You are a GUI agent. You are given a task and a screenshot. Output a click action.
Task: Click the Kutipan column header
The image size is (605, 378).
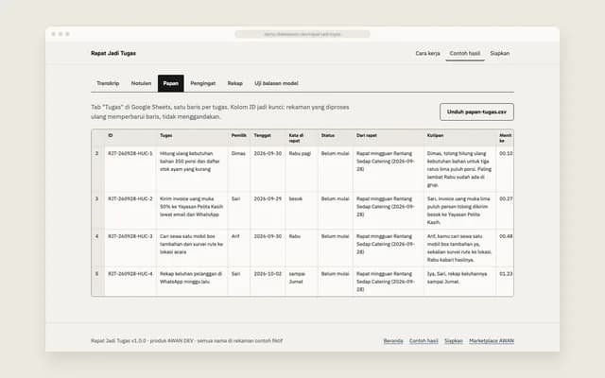click(459, 138)
